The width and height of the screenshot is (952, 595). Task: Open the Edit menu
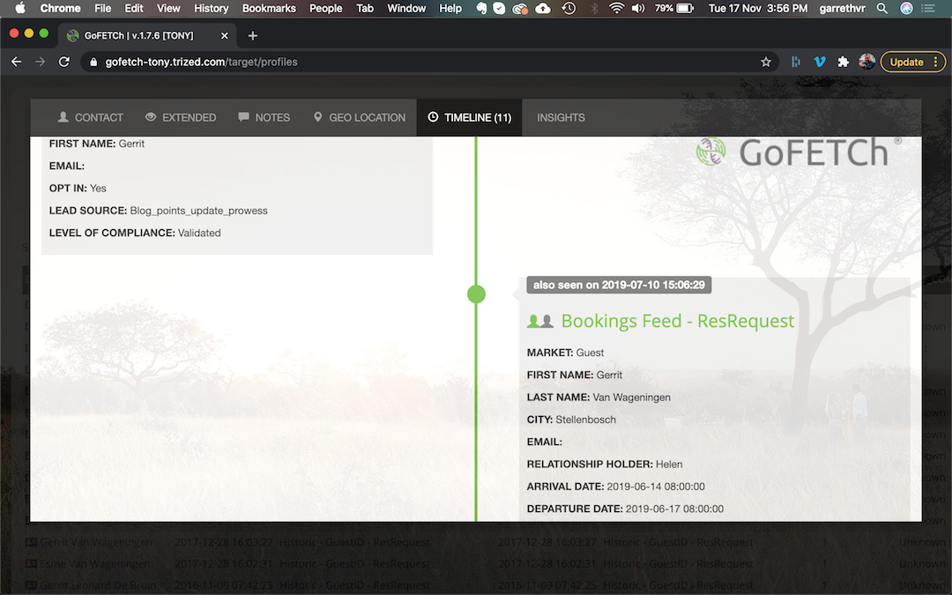[134, 8]
